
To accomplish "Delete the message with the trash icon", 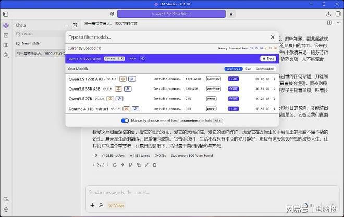I will click(x=154, y=165).
